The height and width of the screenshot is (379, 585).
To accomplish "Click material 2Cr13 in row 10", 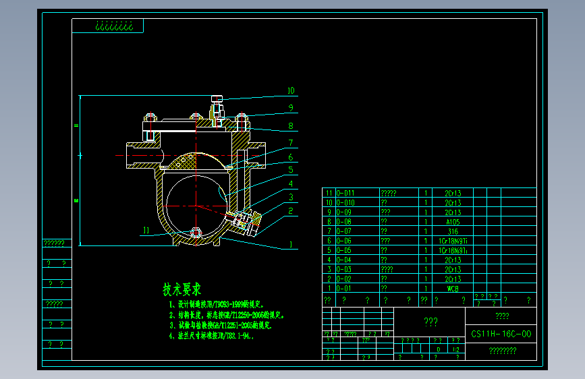I will pos(453,202).
